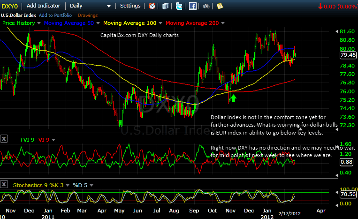Open the Drawings link
Viewport: 358px width, 219px height.
point(88,15)
